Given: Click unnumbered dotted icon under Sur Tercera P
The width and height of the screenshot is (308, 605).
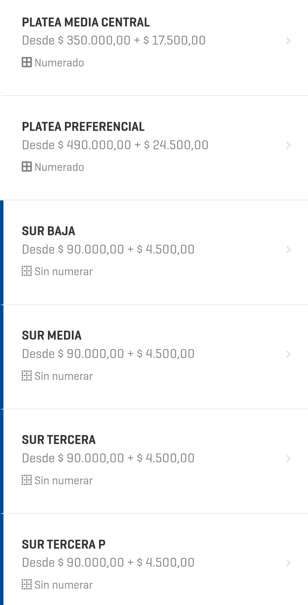Looking at the screenshot, I should 27,585.
